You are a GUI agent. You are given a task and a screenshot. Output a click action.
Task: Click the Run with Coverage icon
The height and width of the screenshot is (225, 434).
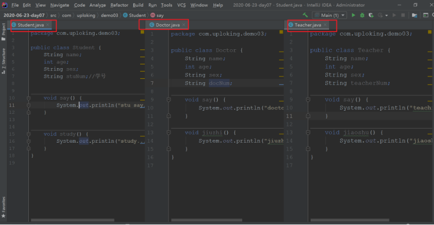click(x=371, y=15)
